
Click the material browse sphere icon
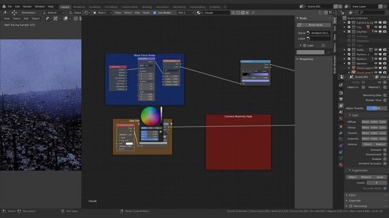199,13
